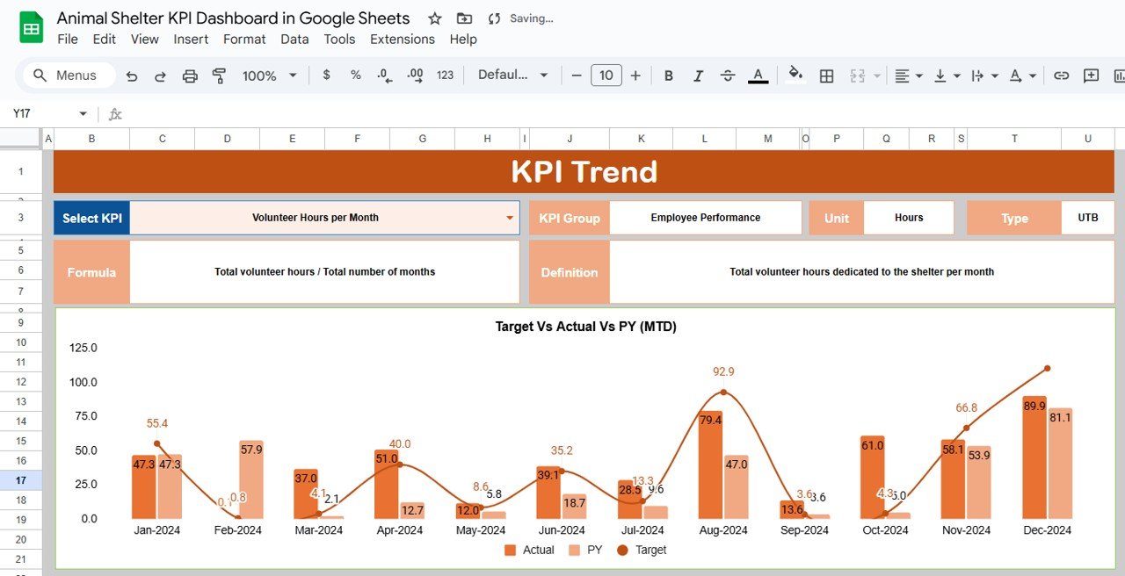Click the print icon
This screenshot has height=576, width=1125.
click(x=190, y=76)
